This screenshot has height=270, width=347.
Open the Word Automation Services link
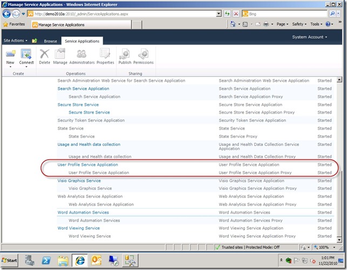(83, 212)
